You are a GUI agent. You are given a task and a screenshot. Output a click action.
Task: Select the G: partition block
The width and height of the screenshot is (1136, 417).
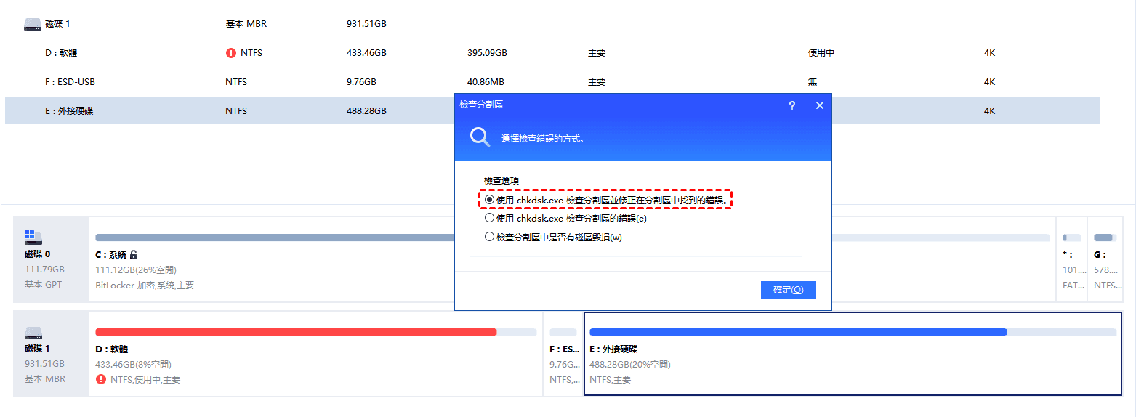click(1105, 259)
